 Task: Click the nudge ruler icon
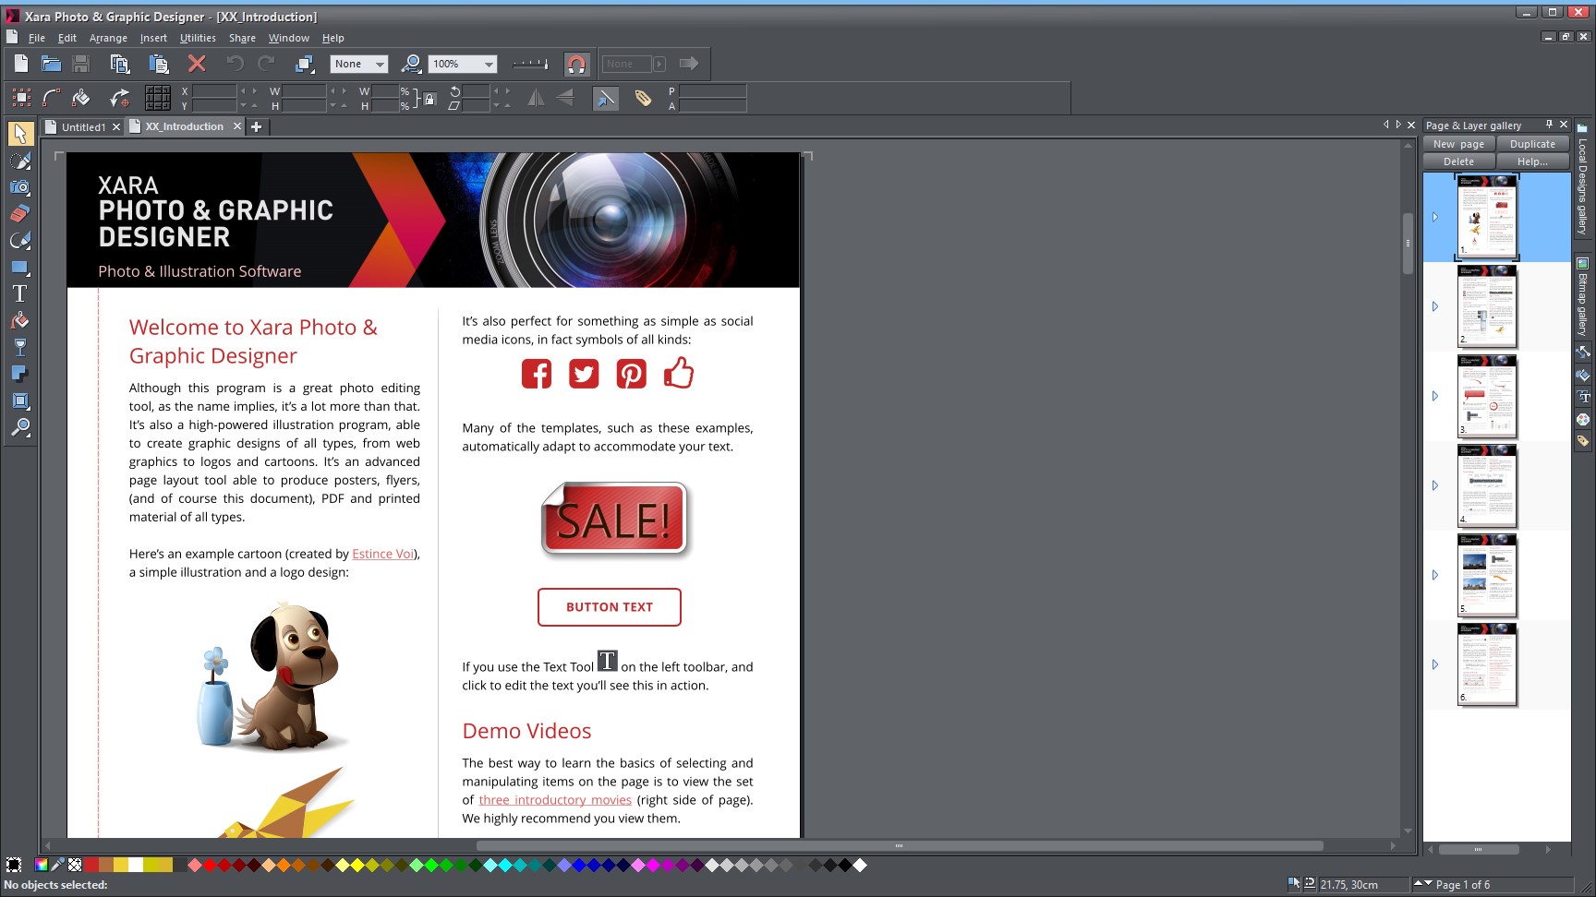pyautogui.click(x=530, y=64)
